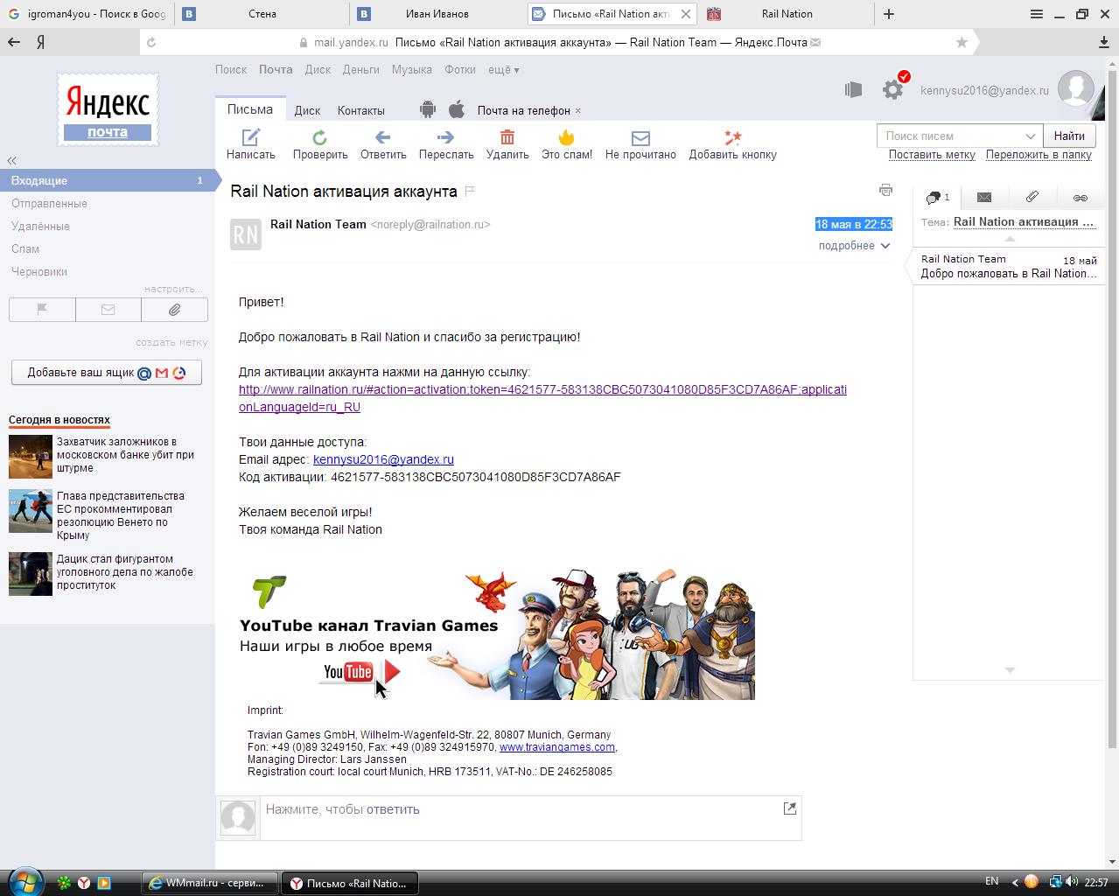
Task: Click the Добавить кнопку wand icon
Action: (x=733, y=137)
